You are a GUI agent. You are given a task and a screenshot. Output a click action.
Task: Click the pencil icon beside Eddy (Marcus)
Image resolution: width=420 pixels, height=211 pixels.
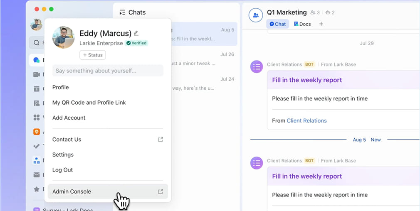tap(136, 33)
